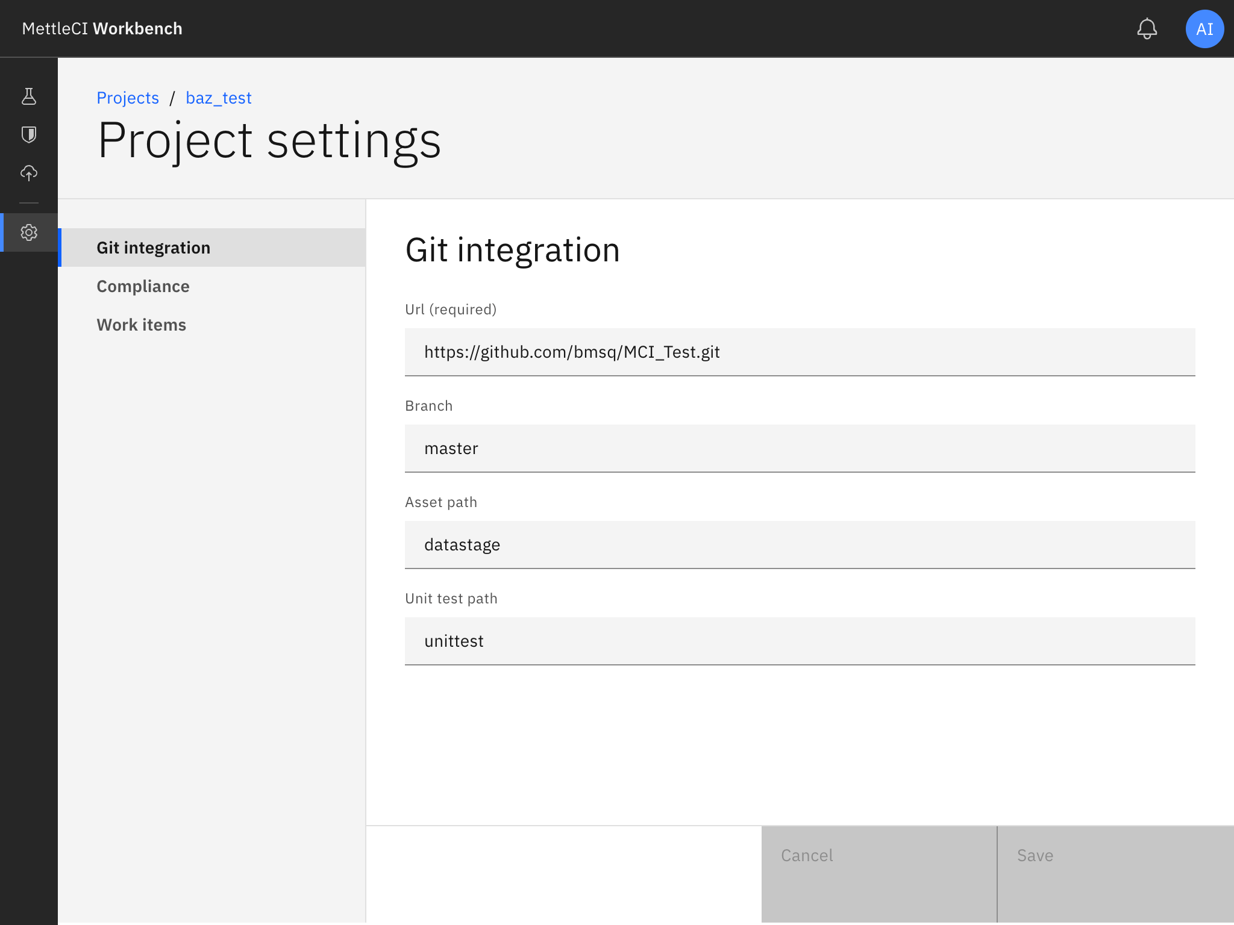Click the Projects breadcrumb link
The height and width of the screenshot is (925, 1234).
pyautogui.click(x=128, y=98)
